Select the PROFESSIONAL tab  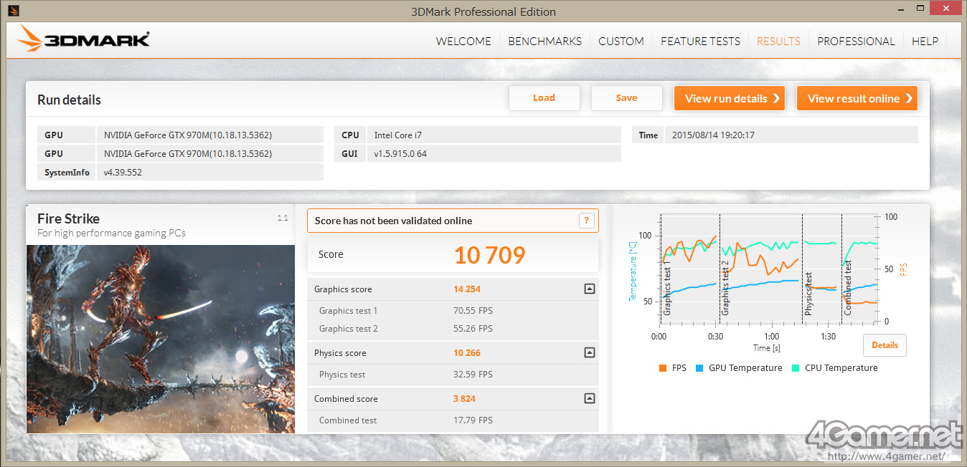[856, 42]
